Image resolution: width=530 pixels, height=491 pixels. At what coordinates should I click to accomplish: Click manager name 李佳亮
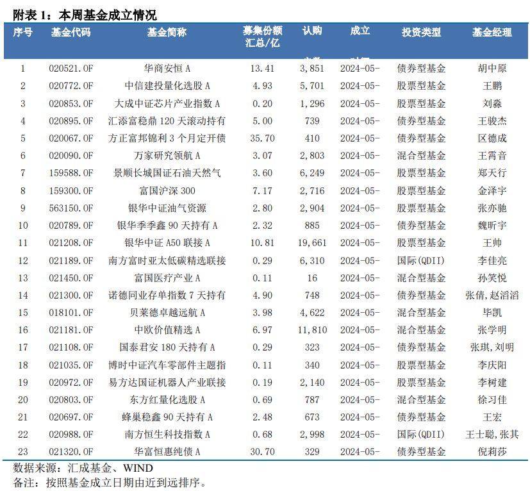(492, 260)
